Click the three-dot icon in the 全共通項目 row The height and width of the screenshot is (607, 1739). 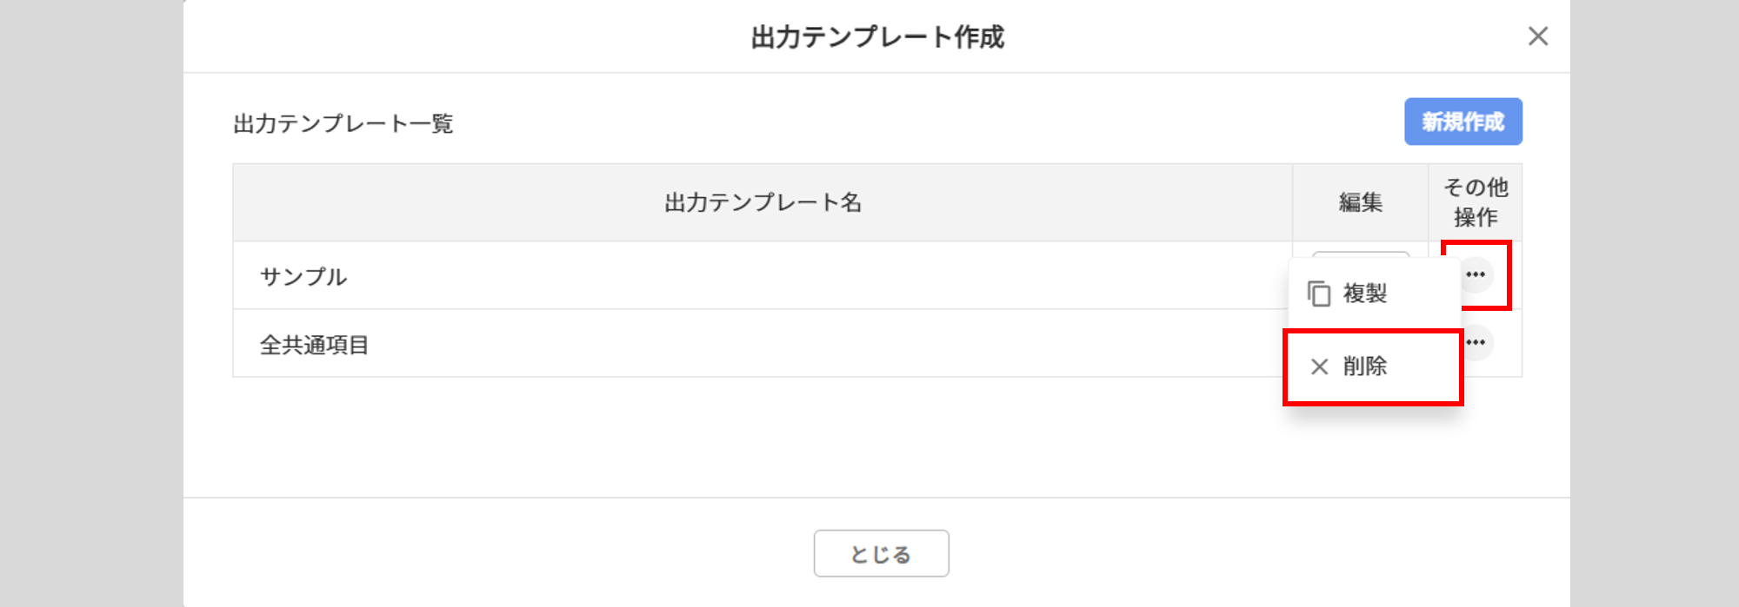coord(1477,342)
